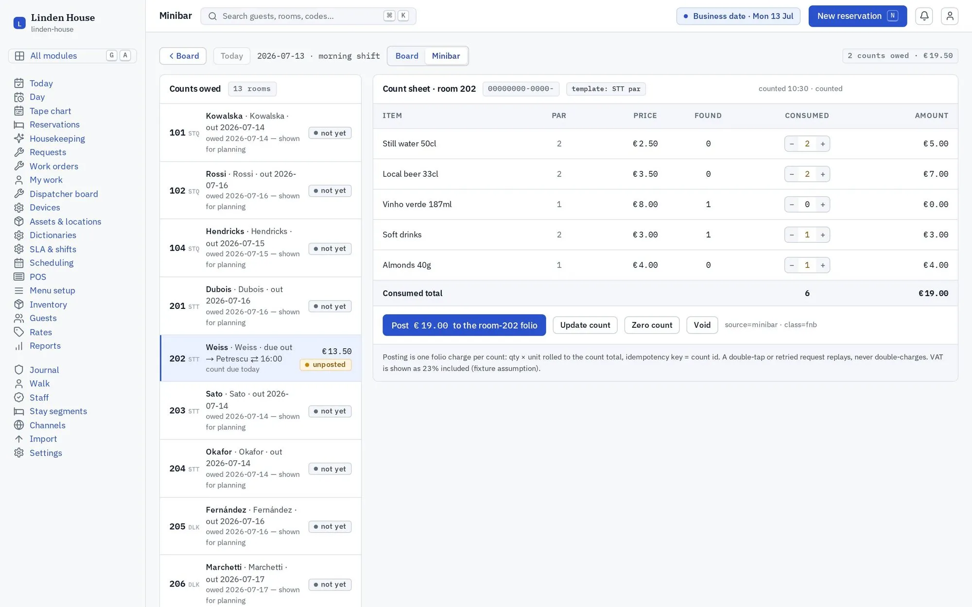Decrease Local beer 33cl consumed count
This screenshot has width=972, height=607.
point(792,174)
